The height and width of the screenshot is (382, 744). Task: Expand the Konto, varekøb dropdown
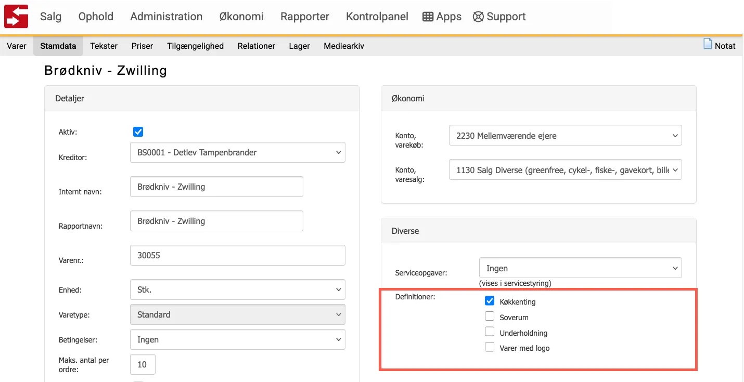pyautogui.click(x=565, y=136)
